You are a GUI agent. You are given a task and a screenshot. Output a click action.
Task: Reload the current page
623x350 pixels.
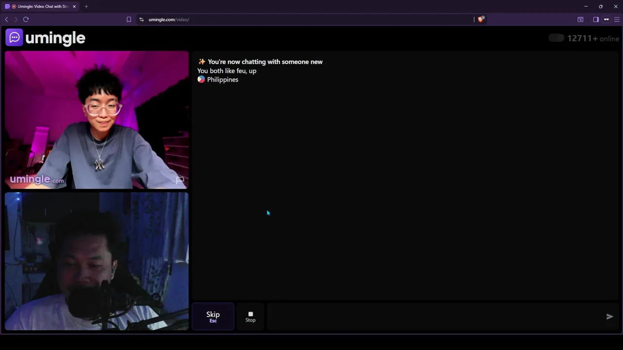26,19
